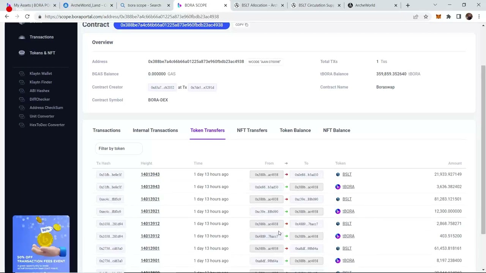Open creation transaction 0x7de5...e3291d

[202, 88]
